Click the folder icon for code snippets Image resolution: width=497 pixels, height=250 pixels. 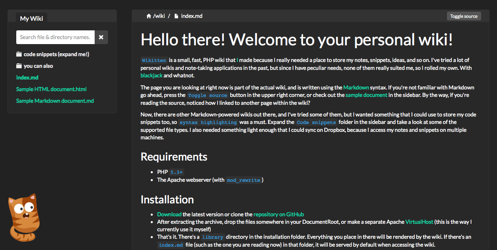click(19, 54)
